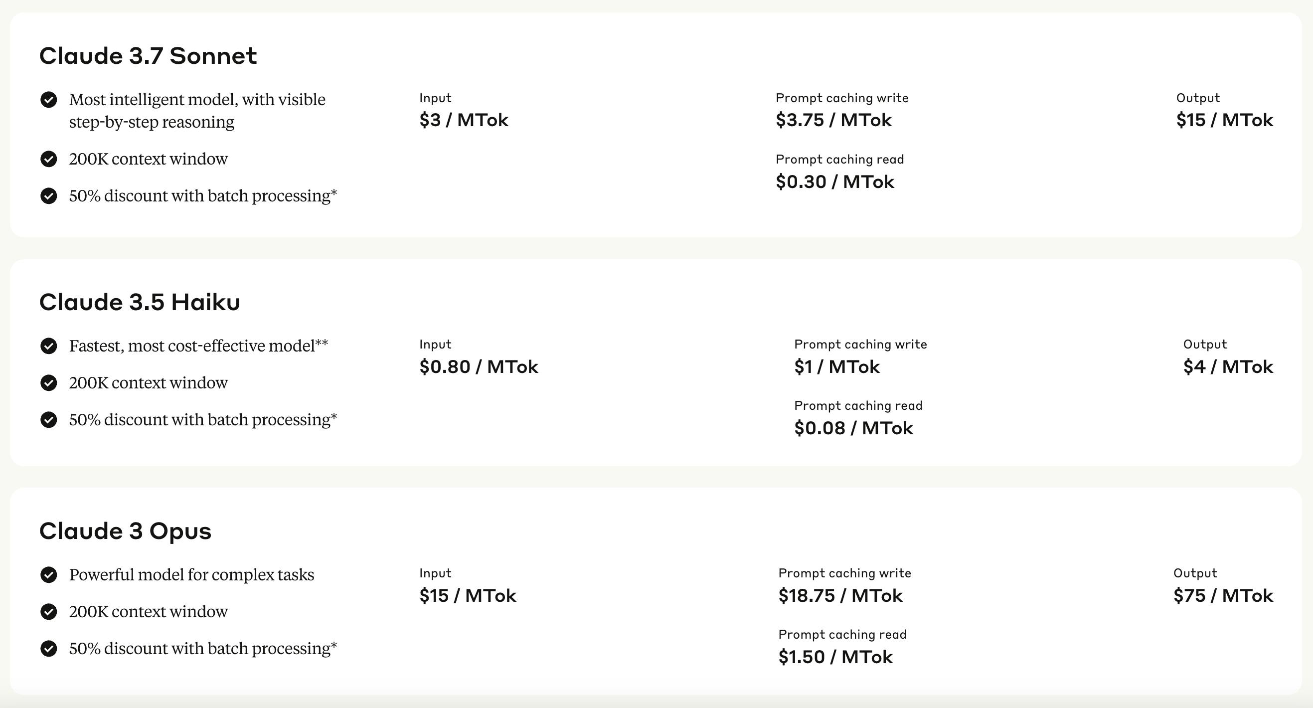Click checkmark icon beside 'Fastest, most cost-effective model'
The width and height of the screenshot is (1313, 708).
coord(48,346)
